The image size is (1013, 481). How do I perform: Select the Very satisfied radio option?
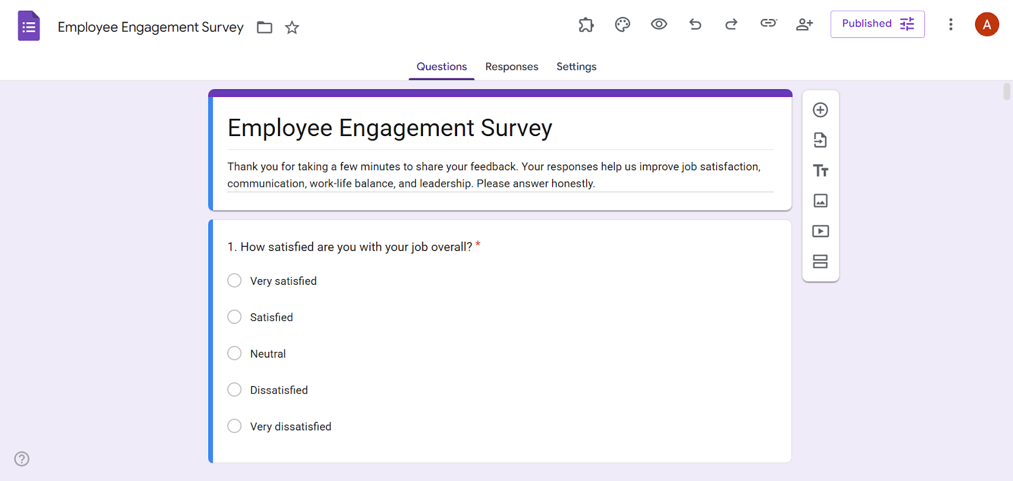[234, 280]
